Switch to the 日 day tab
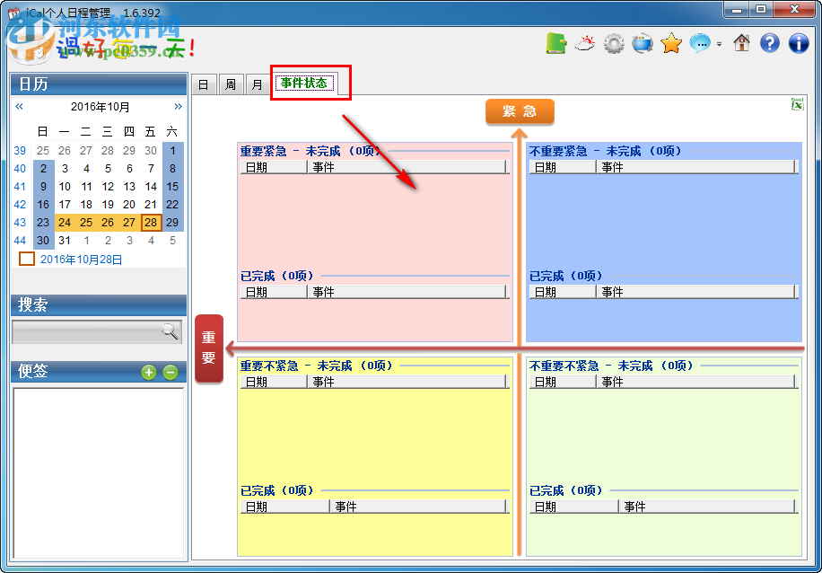 [204, 84]
